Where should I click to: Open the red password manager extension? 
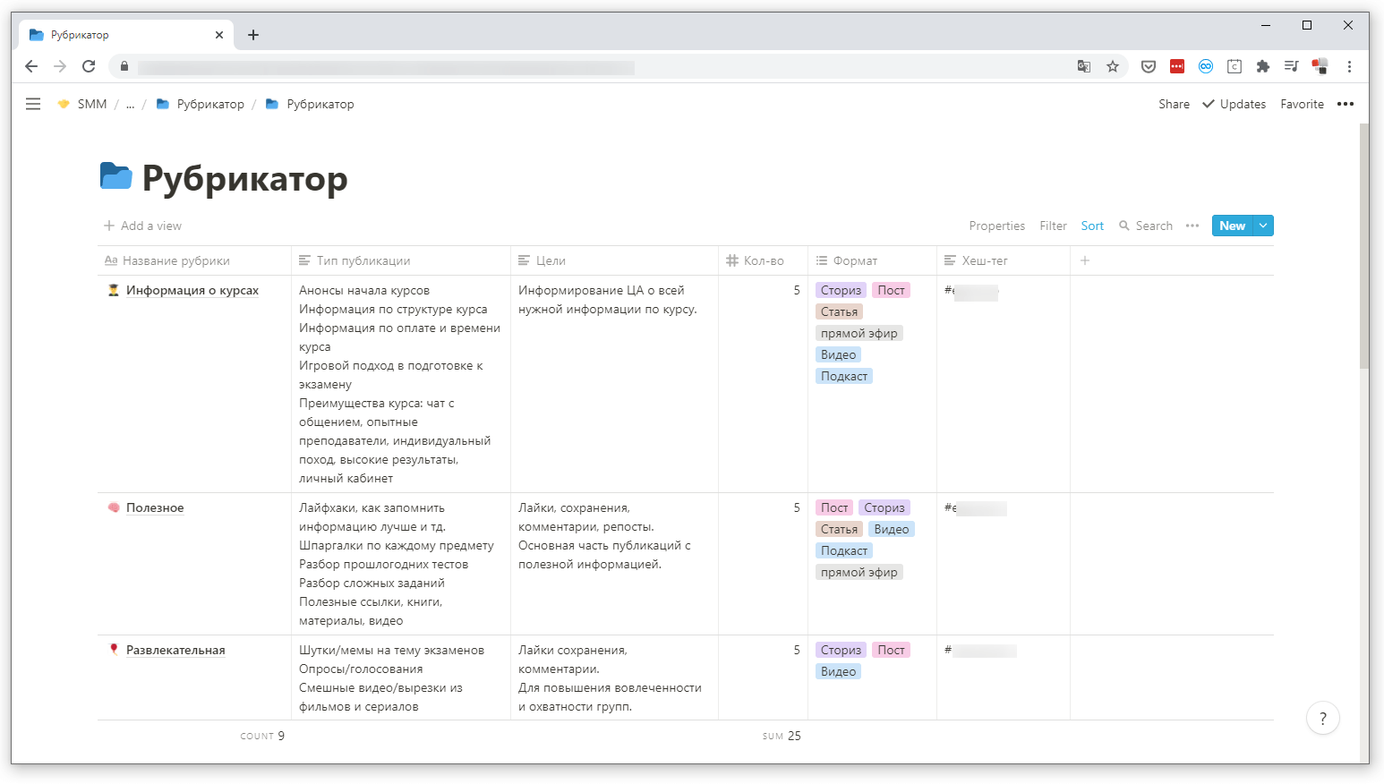coord(1177,66)
